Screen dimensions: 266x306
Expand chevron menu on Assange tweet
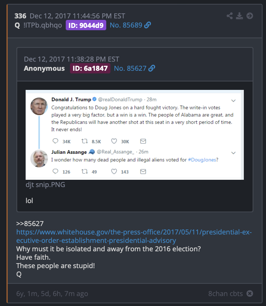click(x=234, y=153)
